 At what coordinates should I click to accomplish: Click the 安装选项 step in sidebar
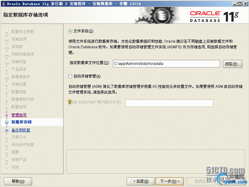[x=19, y=39]
